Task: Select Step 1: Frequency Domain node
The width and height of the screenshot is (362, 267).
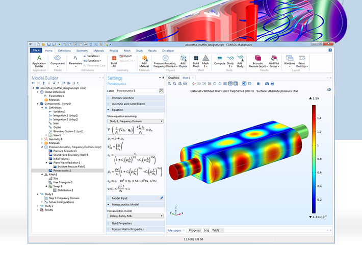Action: pos(64,198)
